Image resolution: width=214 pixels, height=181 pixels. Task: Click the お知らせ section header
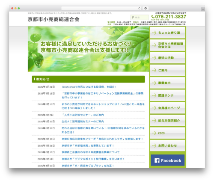(89, 79)
